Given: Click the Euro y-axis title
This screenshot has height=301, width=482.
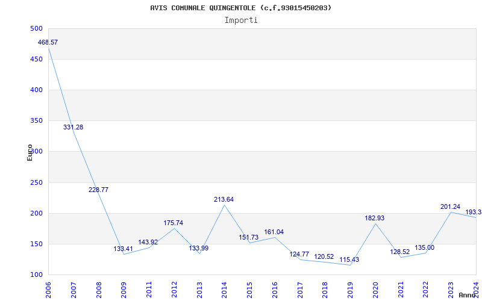Looking at the screenshot, I should pos(30,152).
